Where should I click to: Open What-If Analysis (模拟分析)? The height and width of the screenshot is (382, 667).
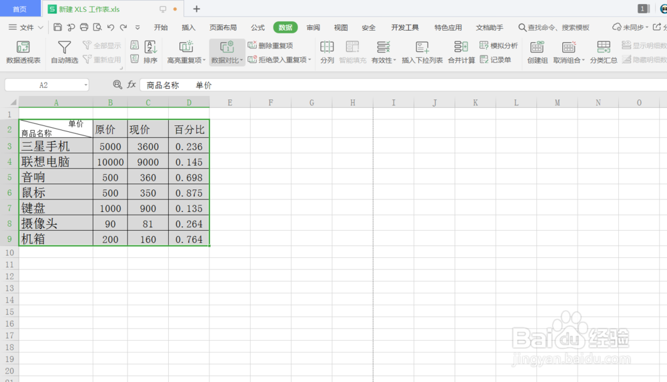point(498,45)
